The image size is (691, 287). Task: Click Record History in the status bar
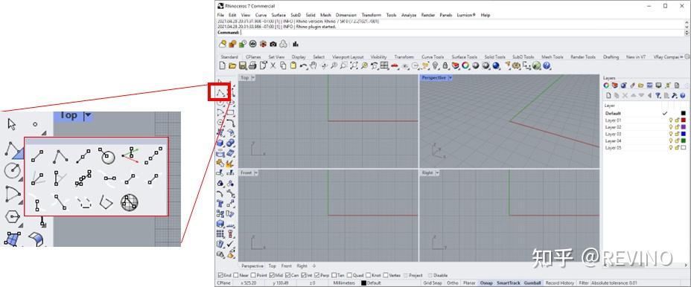[x=560, y=283]
